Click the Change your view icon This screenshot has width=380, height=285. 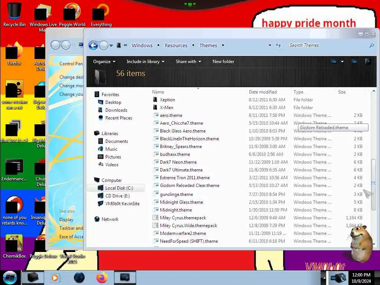334,62
